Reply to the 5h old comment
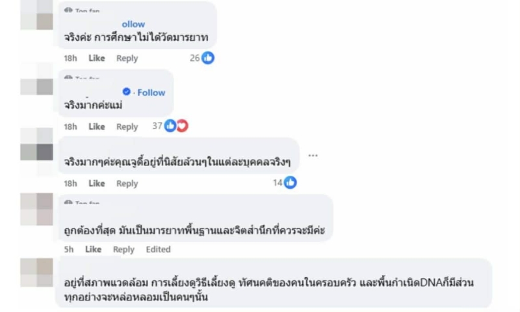Viewport: 520px width, 312px height. (123, 249)
